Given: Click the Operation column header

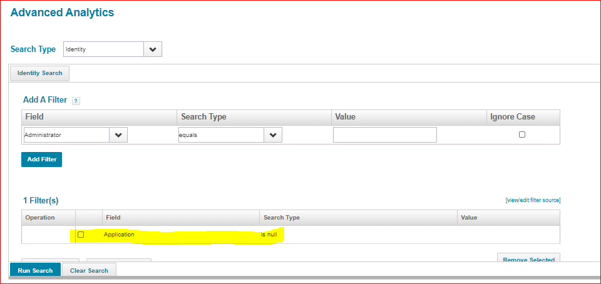Looking at the screenshot, I should pos(40,218).
